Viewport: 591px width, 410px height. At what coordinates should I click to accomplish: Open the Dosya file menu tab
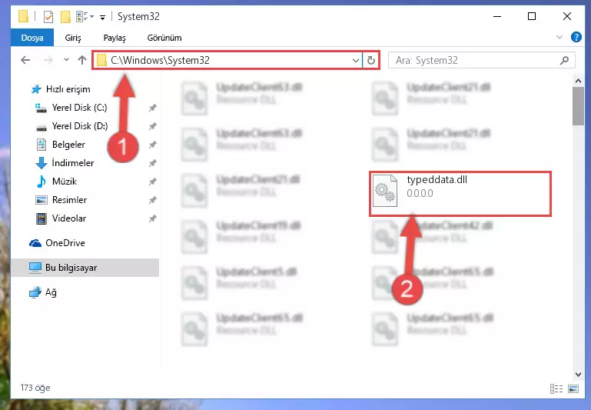32,38
